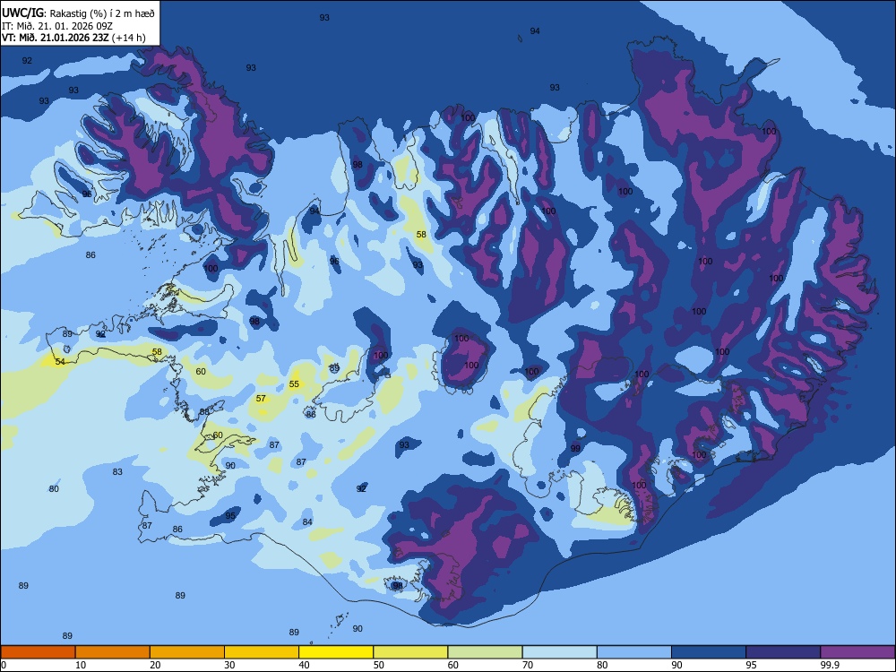The height and width of the screenshot is (672, 896).
Task: Click the '(+14 h)' forecast offset text
Action: (128, 38)
